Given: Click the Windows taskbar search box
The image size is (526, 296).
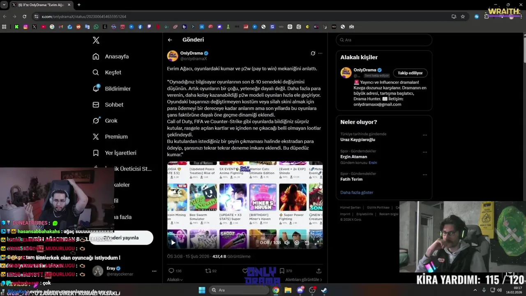Looking at the screenshot, I should tap(239, 290).
